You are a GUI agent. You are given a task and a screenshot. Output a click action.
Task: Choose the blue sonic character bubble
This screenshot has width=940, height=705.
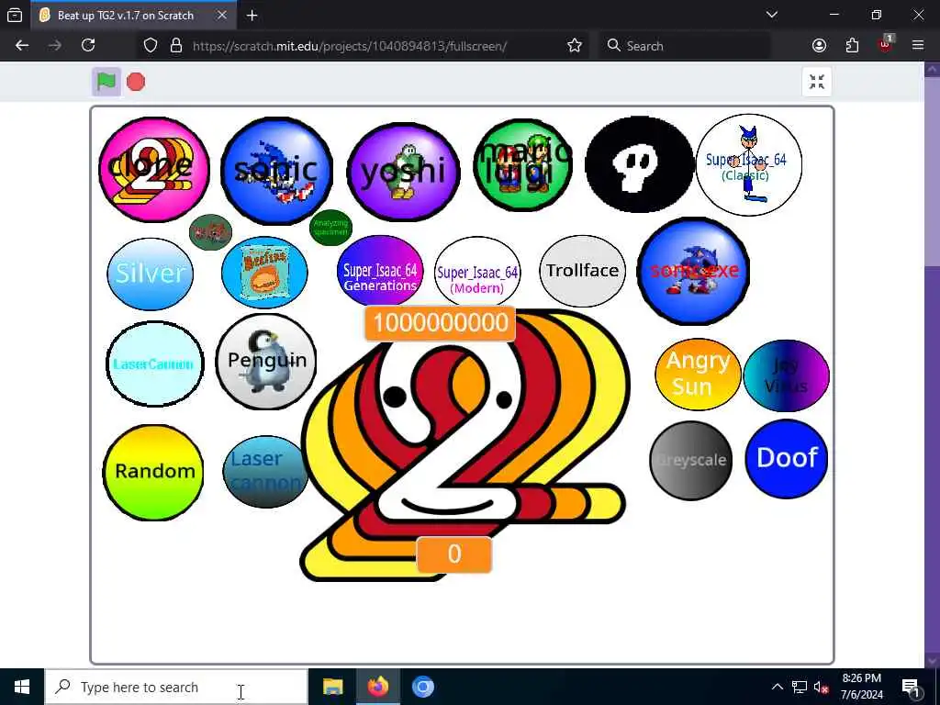pos(276,171)
